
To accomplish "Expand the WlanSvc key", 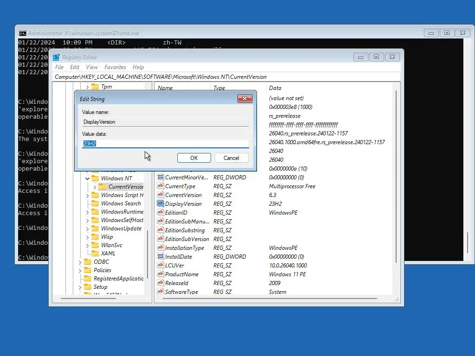I will pos(87,246).
